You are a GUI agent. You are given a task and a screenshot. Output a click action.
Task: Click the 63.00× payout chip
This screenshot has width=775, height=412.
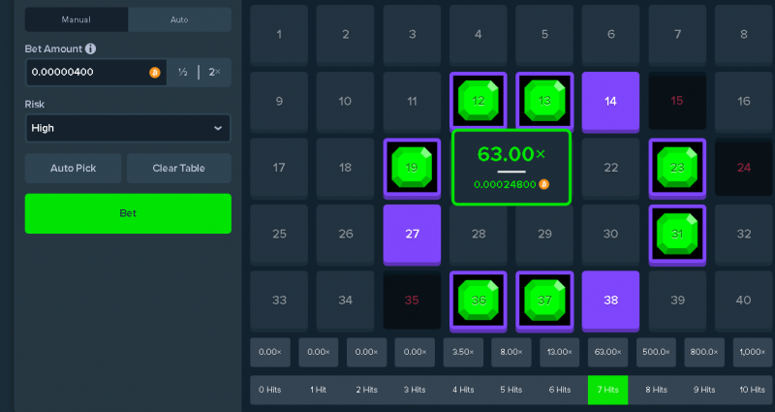click(607, 352)
